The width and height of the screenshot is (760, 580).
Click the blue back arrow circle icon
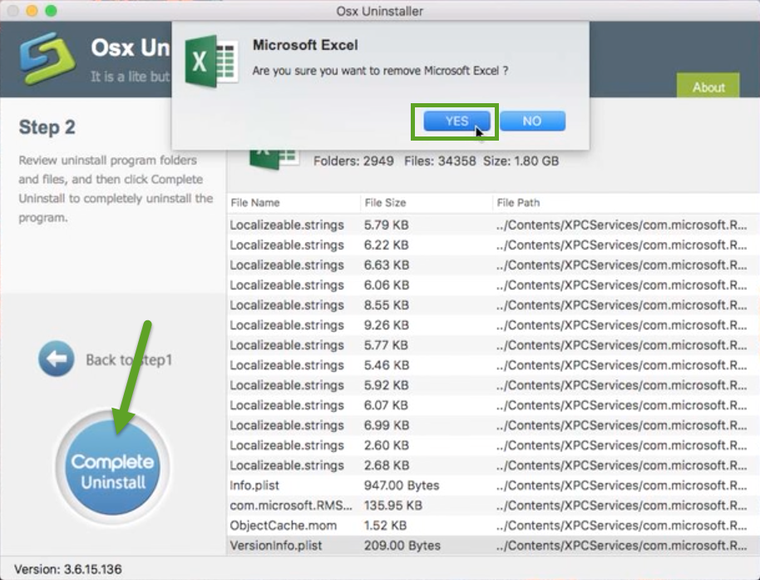pyautogui.click(x=55, y=359)
